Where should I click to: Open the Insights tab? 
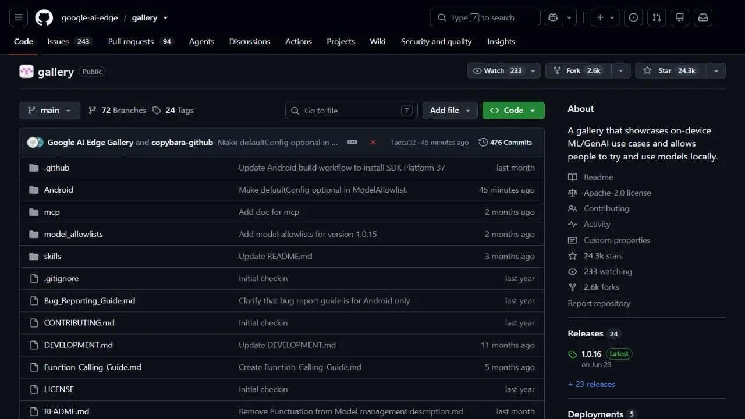(x=501, y=42)
